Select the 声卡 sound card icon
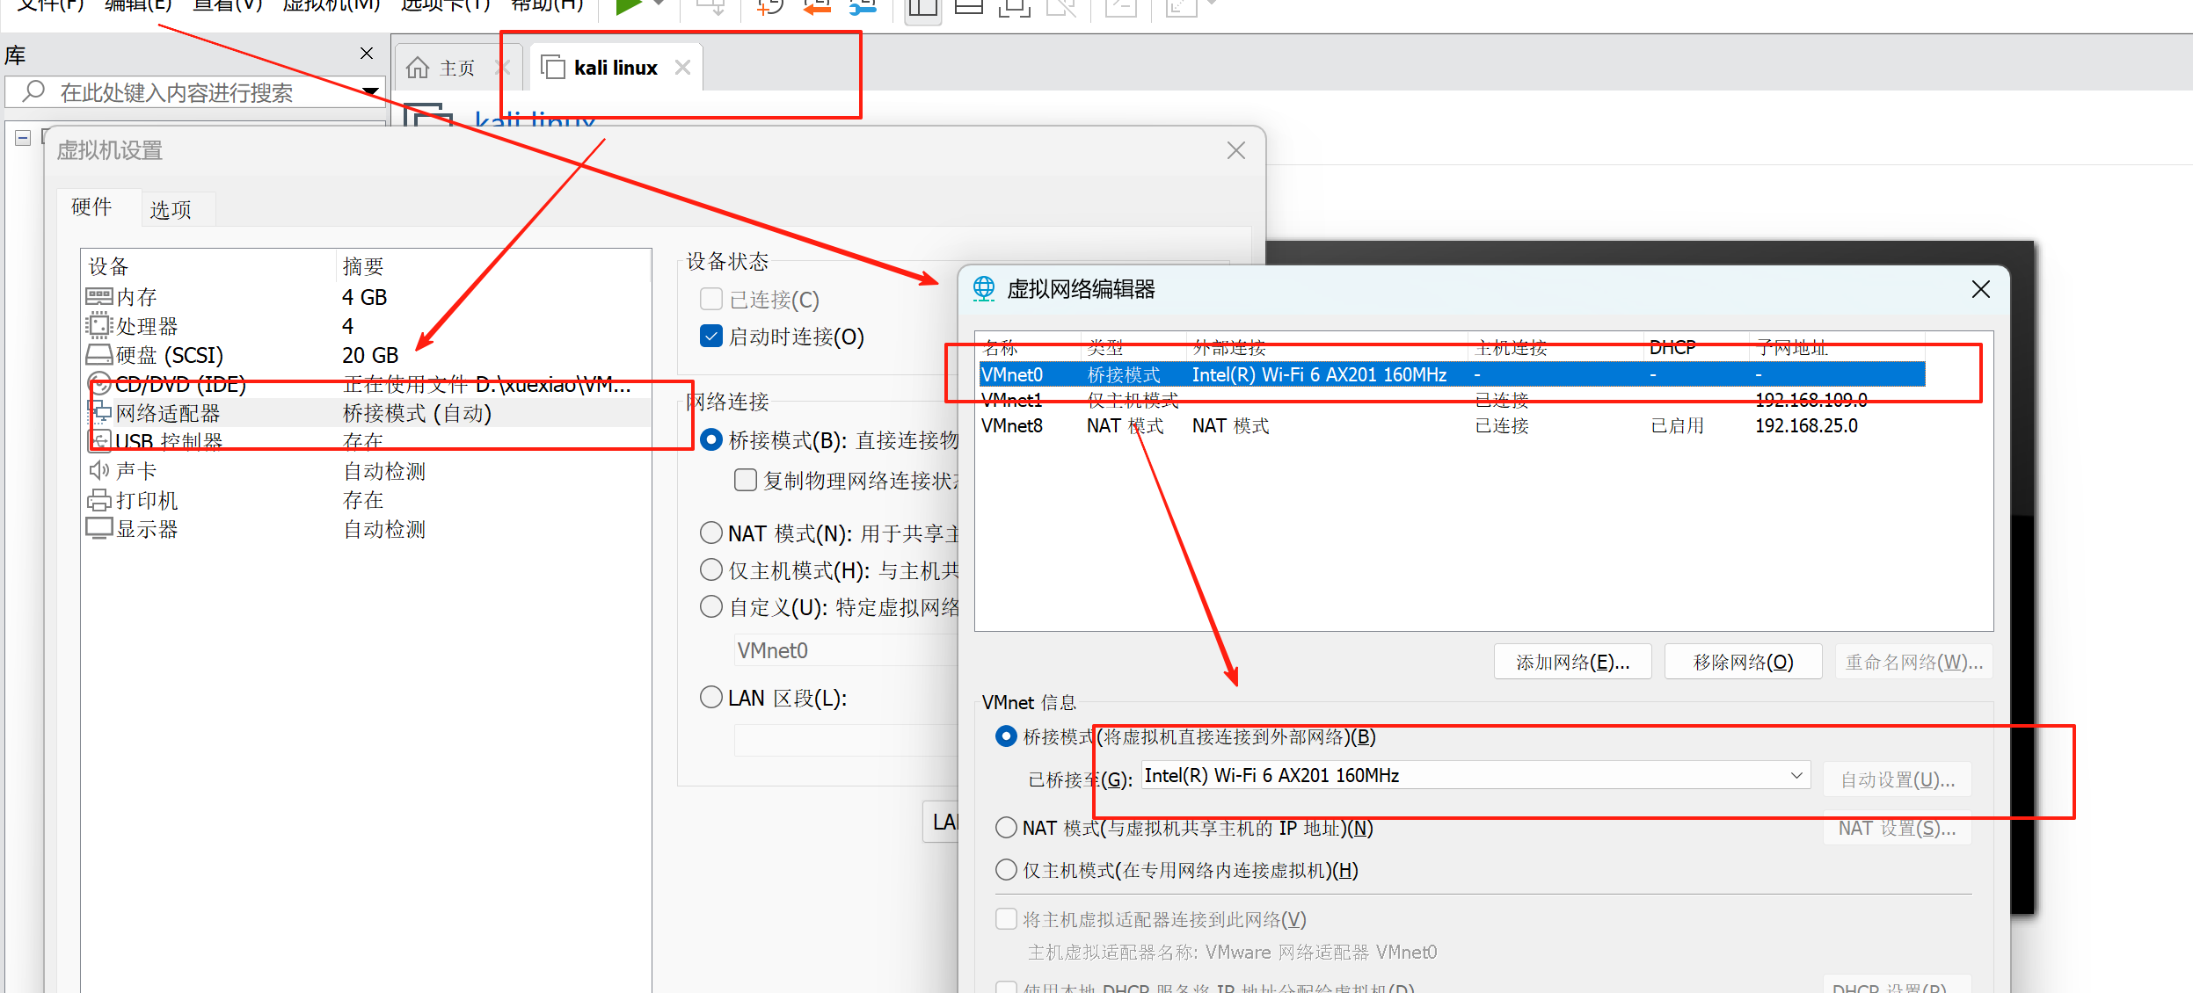Screen dimensions: 2193x993 (98, 471)
